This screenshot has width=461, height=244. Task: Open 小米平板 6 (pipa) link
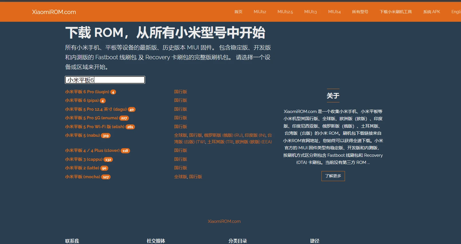pyautogui.click(x=82, y=100)
